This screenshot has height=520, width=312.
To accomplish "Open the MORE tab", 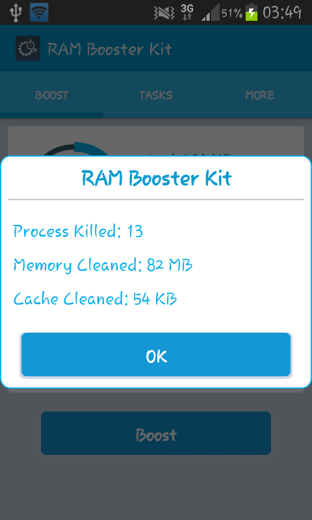I will tap(260, 96).
